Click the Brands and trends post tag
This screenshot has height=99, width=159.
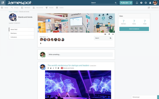[x=67, y=68]
